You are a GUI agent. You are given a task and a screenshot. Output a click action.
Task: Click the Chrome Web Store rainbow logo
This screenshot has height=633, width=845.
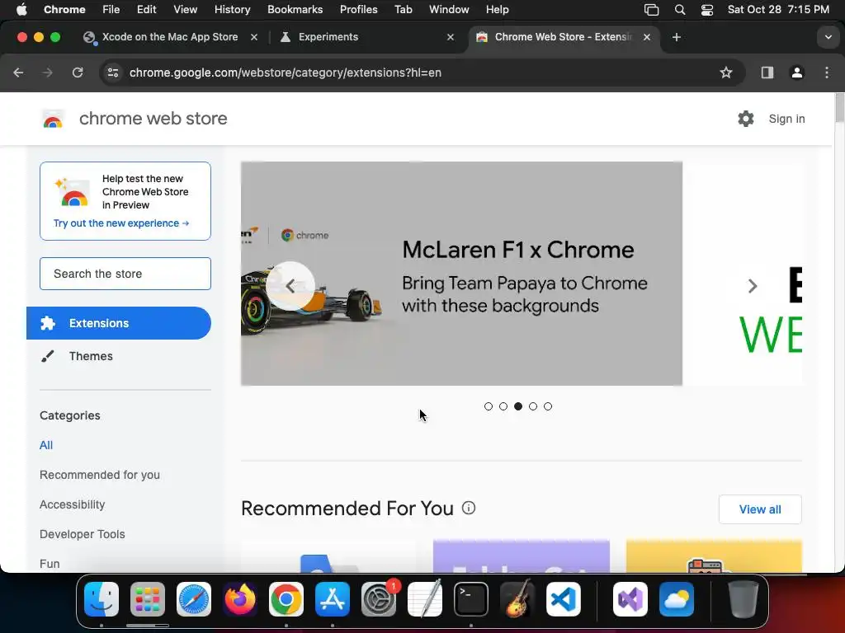pos(53,119)
